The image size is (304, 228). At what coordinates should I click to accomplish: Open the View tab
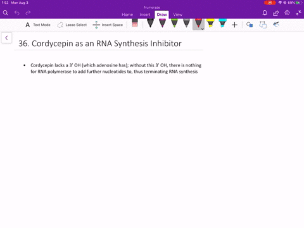[x=178, y=15]
